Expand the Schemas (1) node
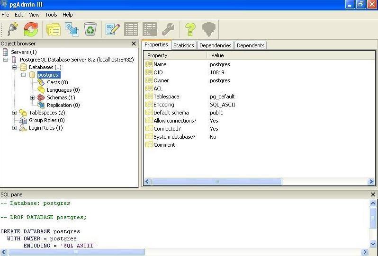Image resolution: width=378 pixels, height=256 pixels. (33, 97)
